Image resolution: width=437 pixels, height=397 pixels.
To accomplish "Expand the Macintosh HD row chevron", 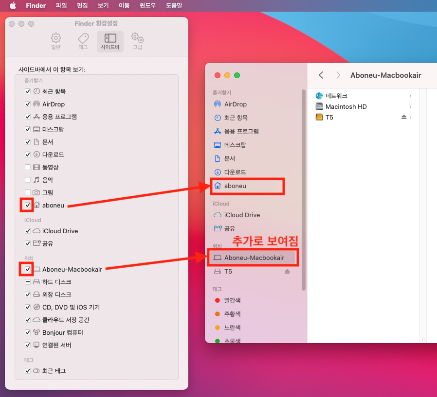I will tap(411, 107).
